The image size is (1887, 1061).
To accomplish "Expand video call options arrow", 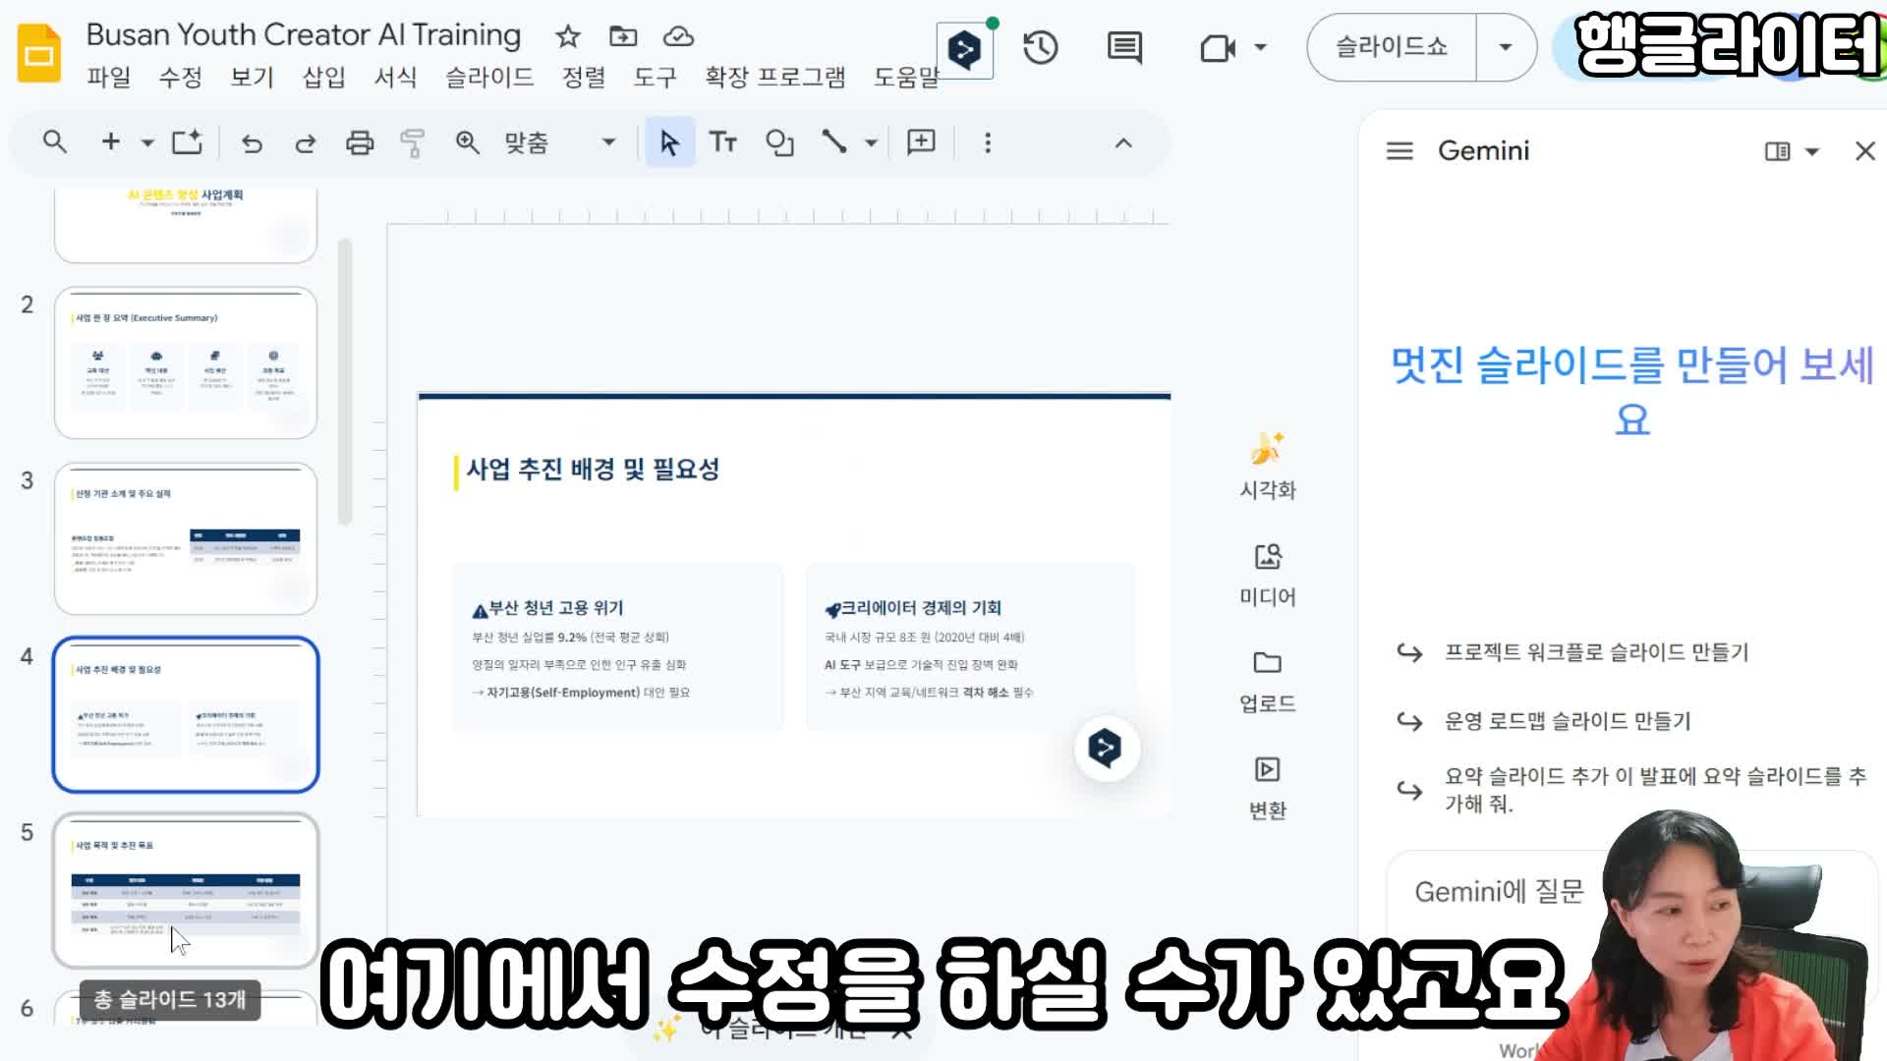I will pyautogui.click(x=1261, y=47).
